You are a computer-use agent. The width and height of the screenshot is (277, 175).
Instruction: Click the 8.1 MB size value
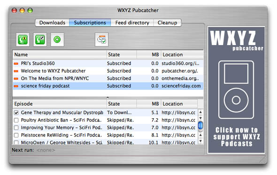[155, 135]
